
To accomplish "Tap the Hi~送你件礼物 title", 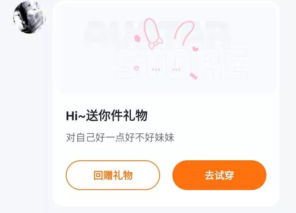I will (106, 116).
